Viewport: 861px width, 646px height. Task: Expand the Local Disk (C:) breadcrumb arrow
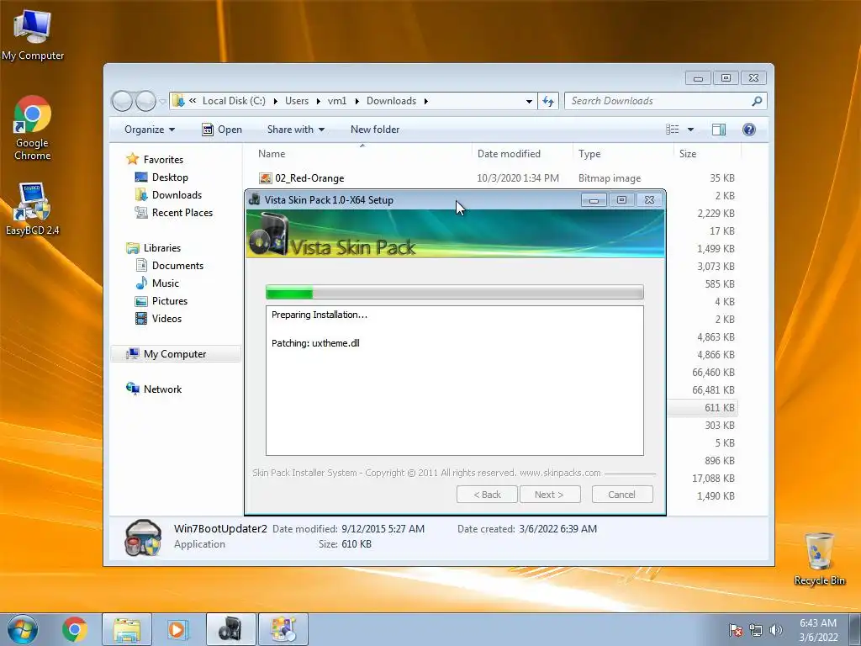point(275,101)
